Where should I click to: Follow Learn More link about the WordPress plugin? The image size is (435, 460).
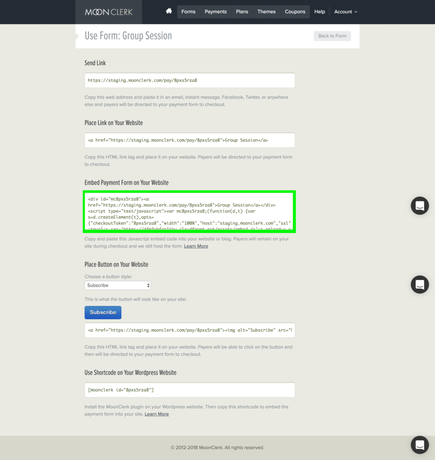pyautogui.click(x=157, y=414)
